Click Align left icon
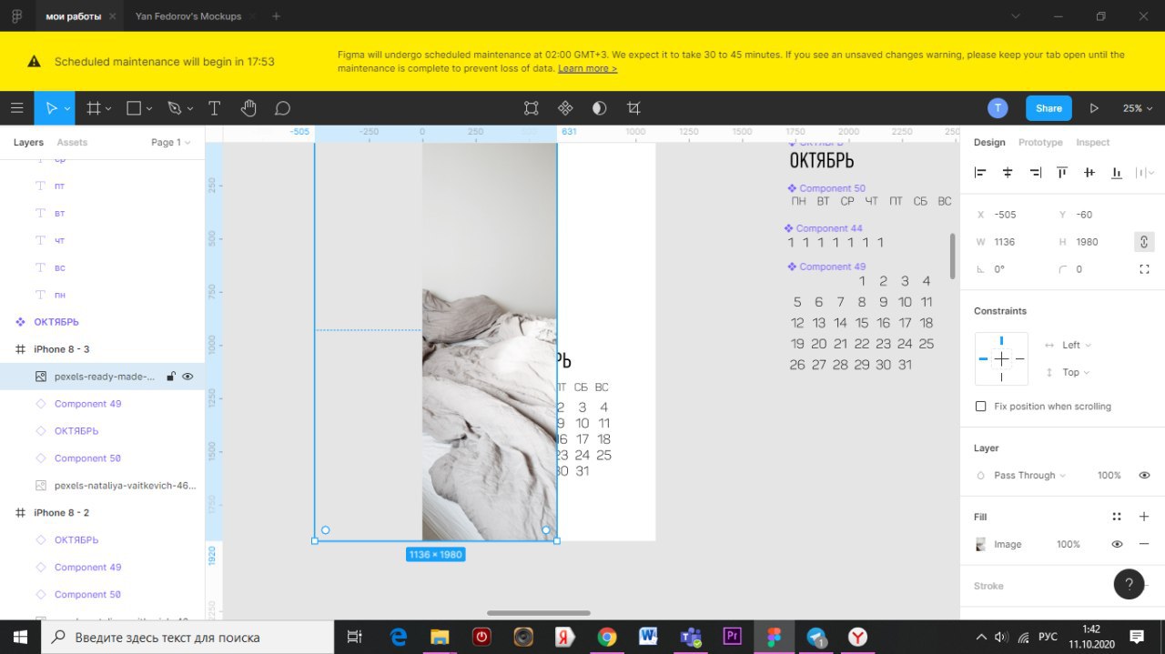 [x=980, y=173]
